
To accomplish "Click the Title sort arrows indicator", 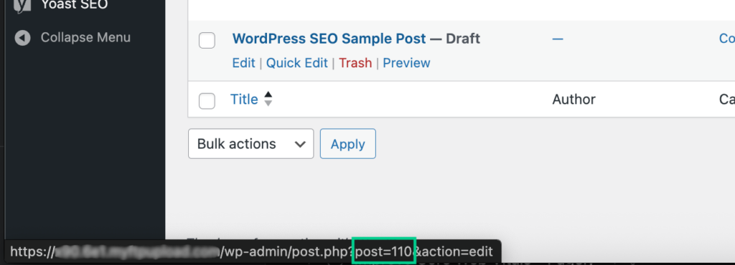I will click(268, 99).
